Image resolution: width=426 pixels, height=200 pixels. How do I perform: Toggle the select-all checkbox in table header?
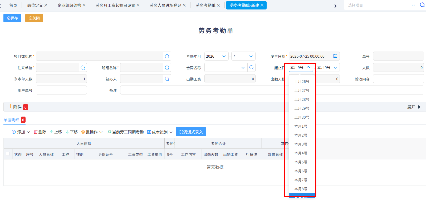click(8, 154)
